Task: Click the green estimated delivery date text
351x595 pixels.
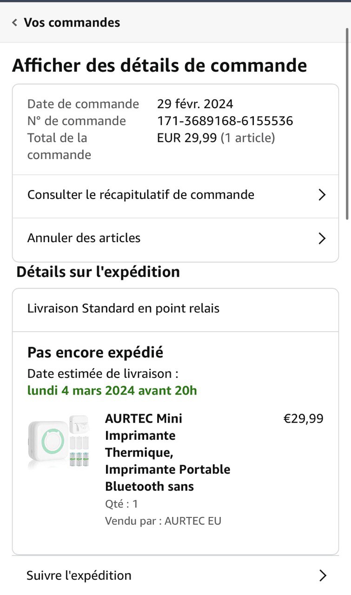Action: click(x=112, y=390)
